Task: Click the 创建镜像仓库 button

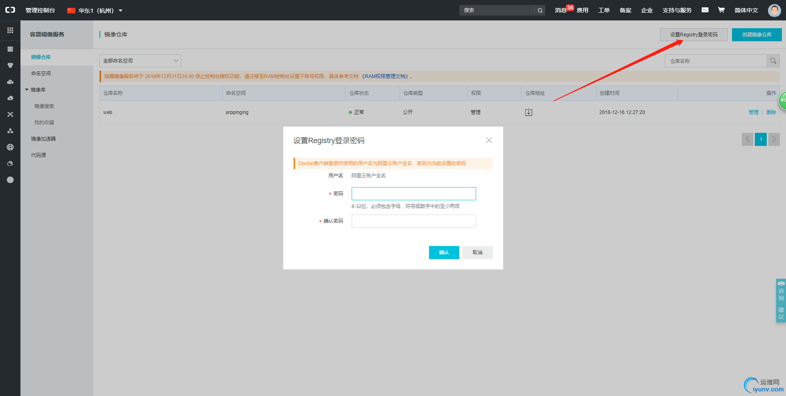Action: click(757, 35)
